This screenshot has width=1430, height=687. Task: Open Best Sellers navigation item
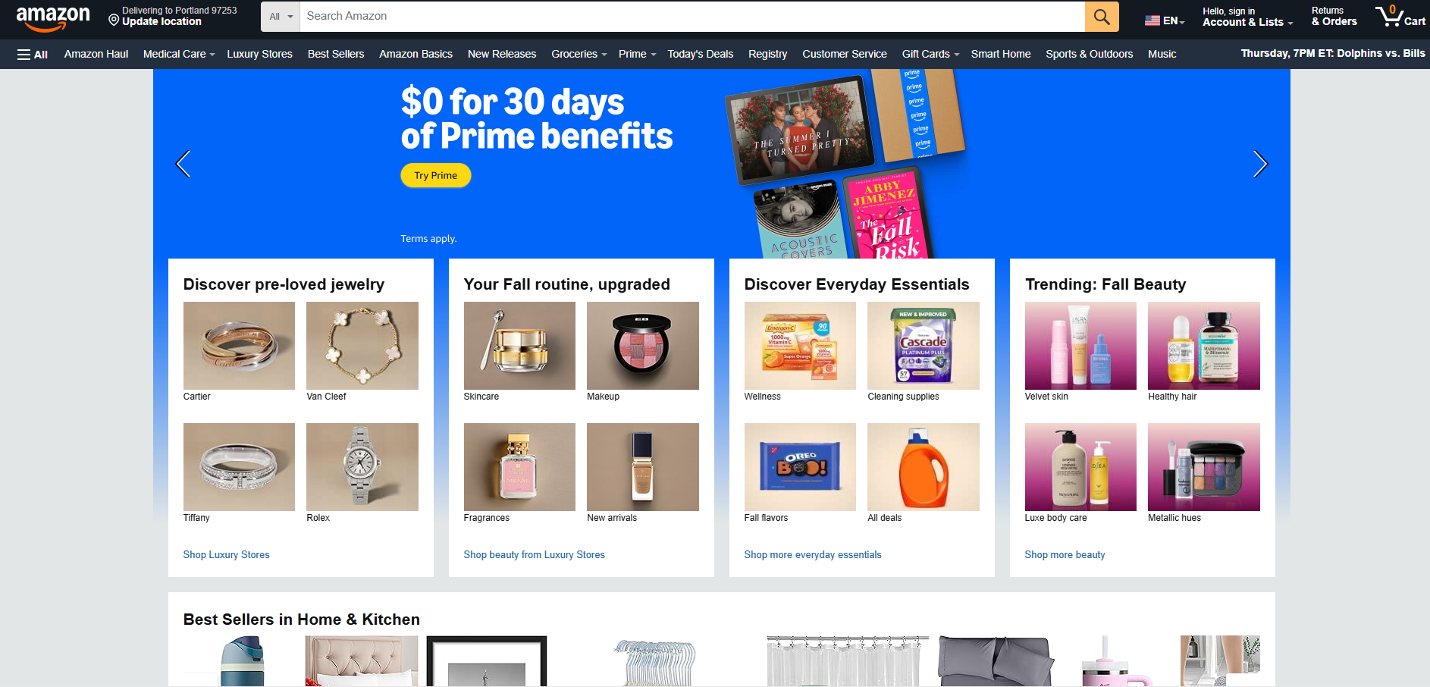pyautogui.click(x=336, y=55)
